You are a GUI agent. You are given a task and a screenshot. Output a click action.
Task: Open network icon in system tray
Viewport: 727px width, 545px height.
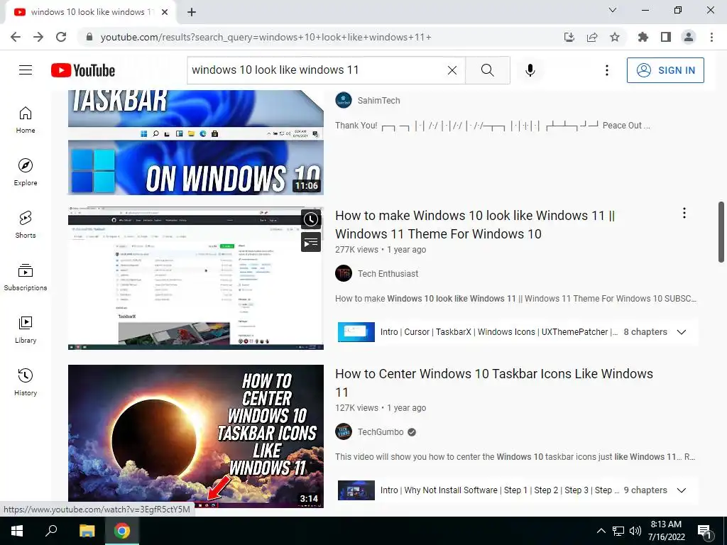[618, 531]
